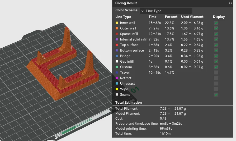This screenshot has height=141, width=236.
Task: Click the Custom green color swatch
Action: [117, 67]
